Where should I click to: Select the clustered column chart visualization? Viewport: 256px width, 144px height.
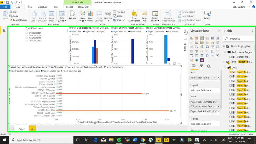[x=207, y=38]
